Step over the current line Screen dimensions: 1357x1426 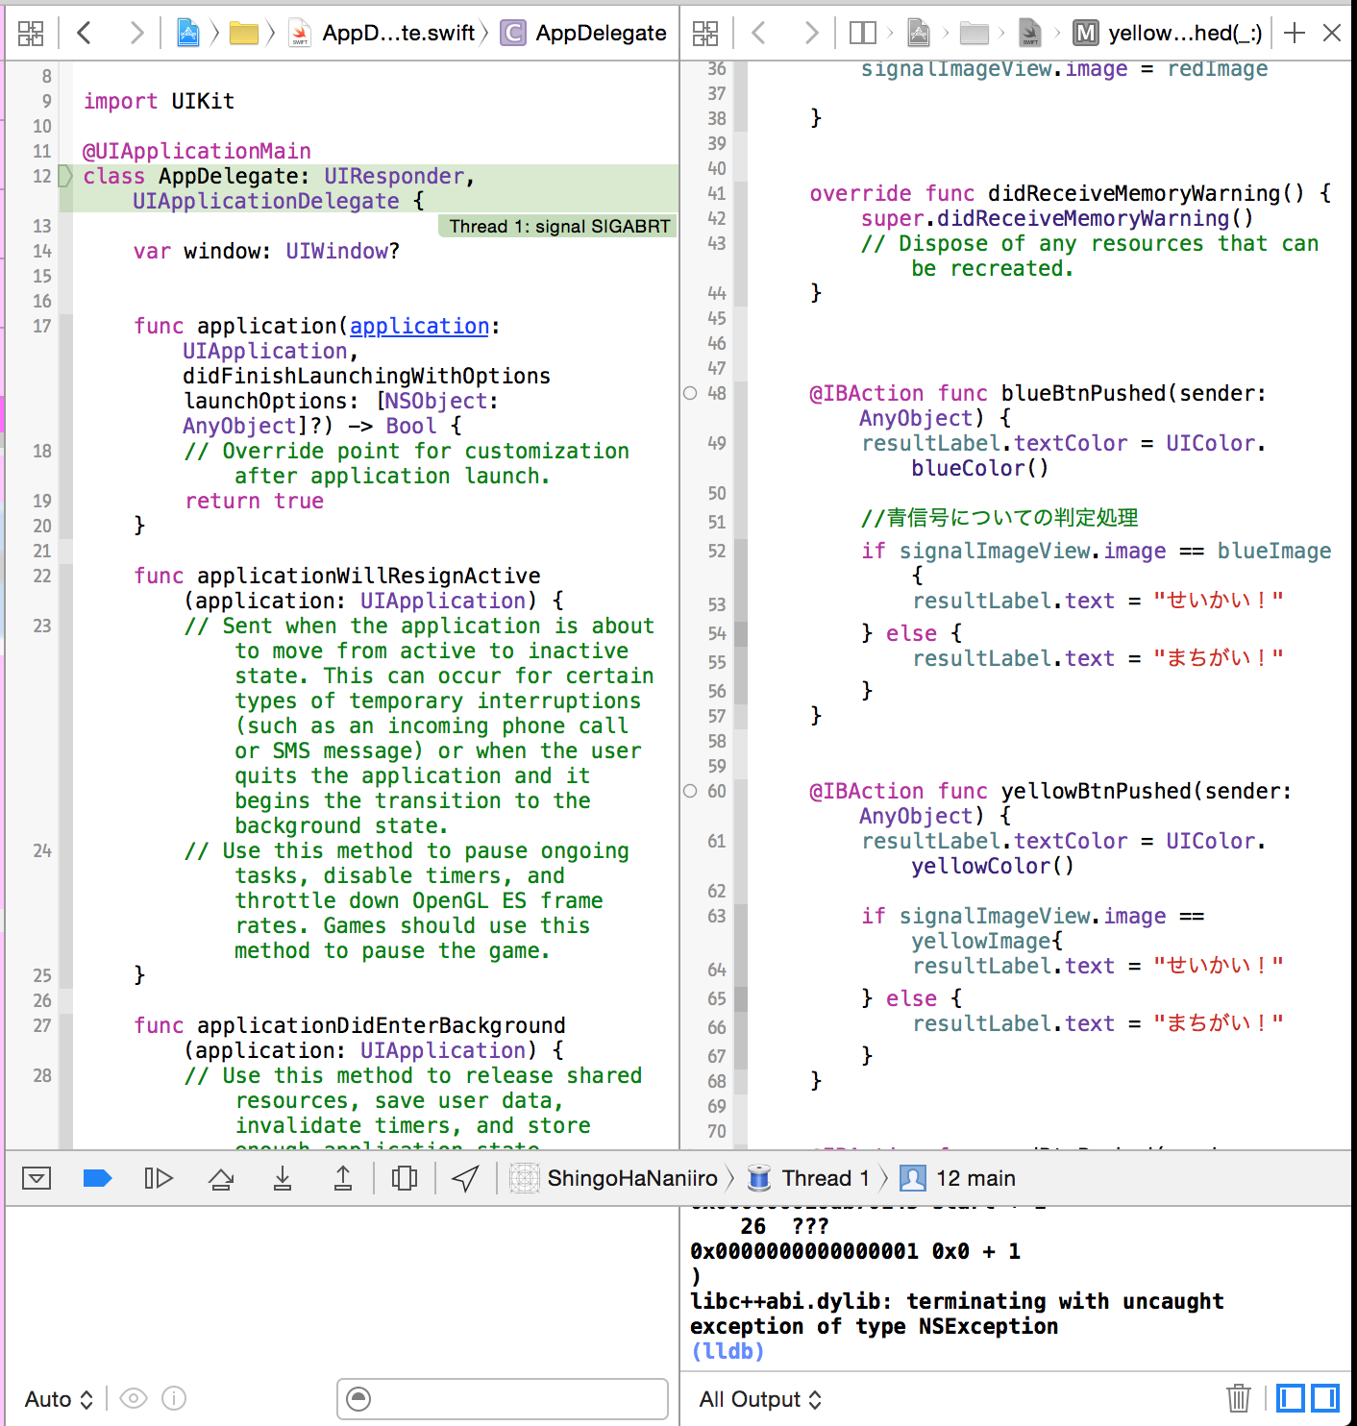(221, 1178)
